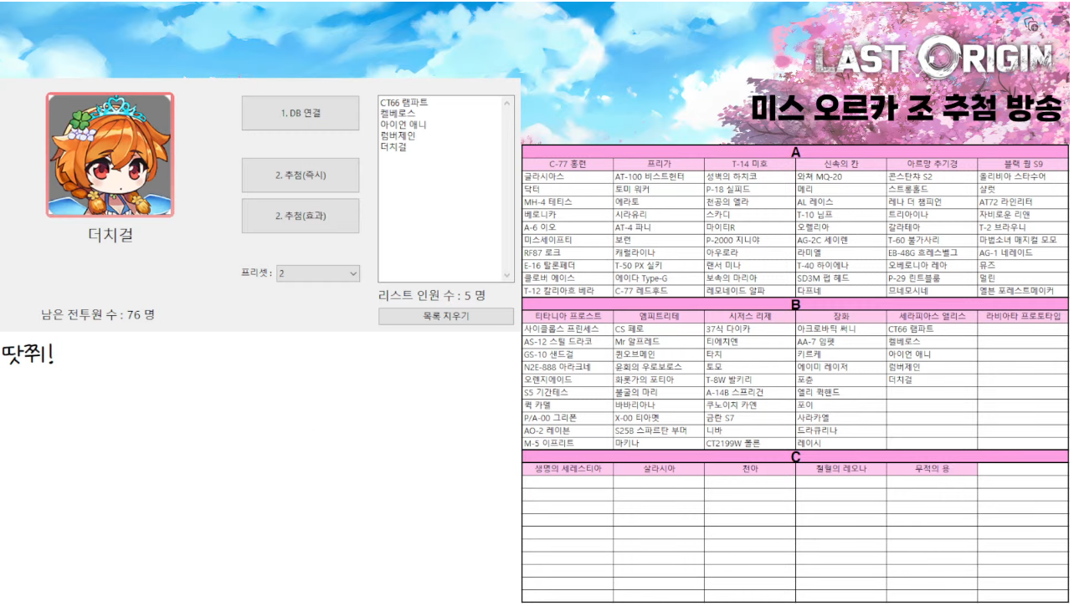Click the '37식 다이카' cell
1074x606 pixels.
coord(750,329)
